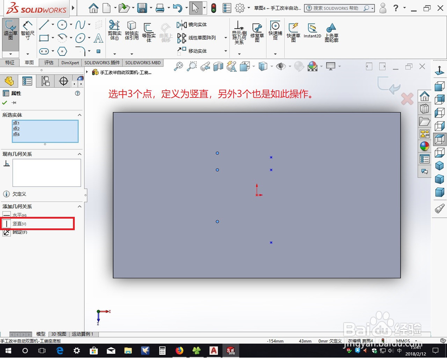Click Move Entities (移动实体)
This screenshot has height=359, width=447.
(x=192, y=51)
